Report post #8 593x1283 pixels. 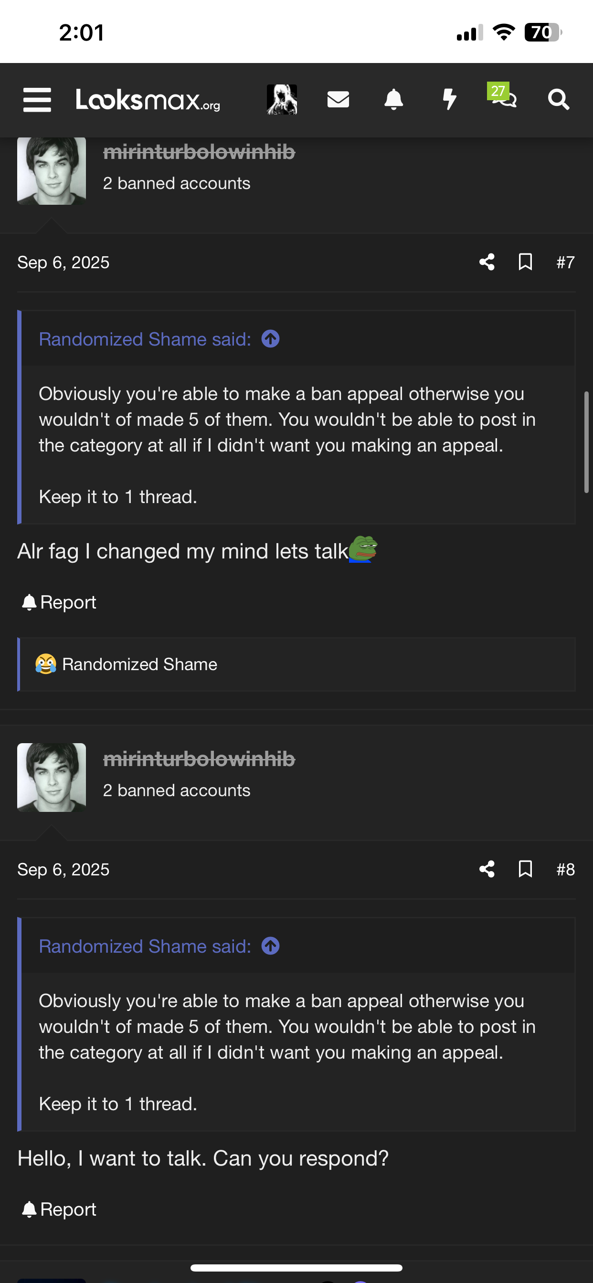point(59,1210)
